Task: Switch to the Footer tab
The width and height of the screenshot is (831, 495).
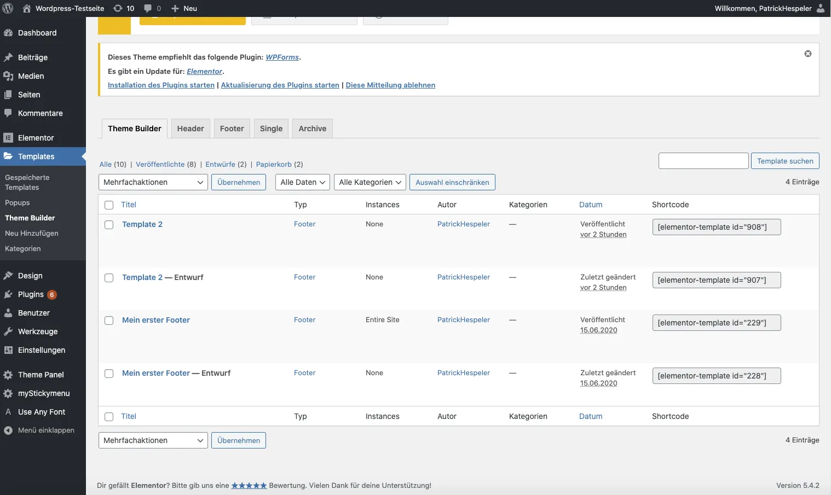Action: 232,129
